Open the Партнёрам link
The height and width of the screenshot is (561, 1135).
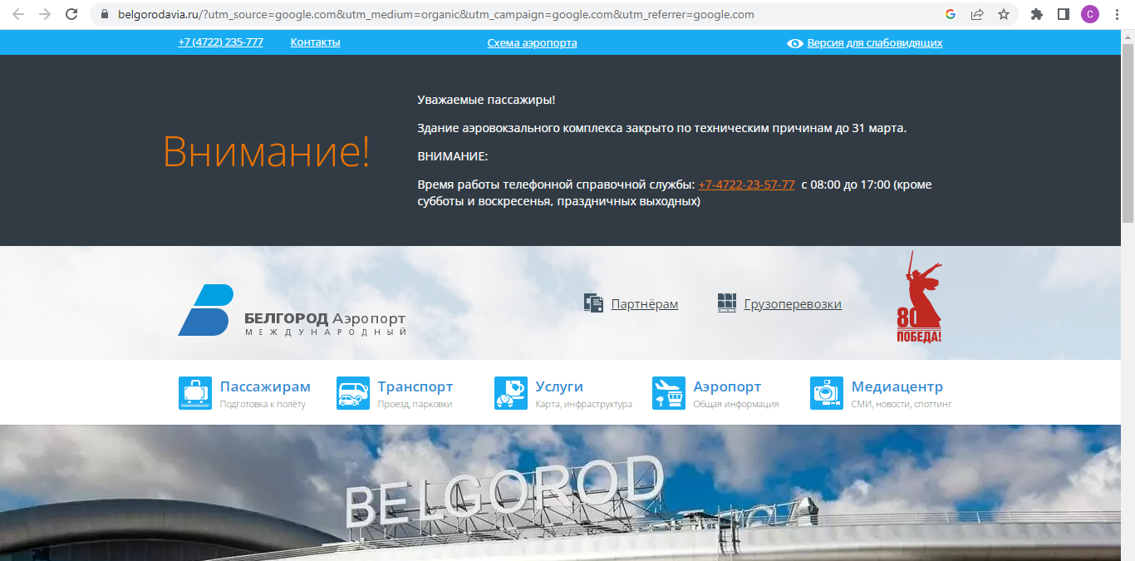[645, 304]
